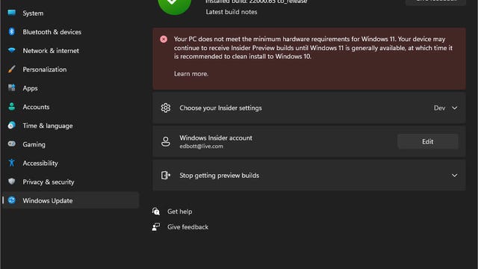Expand Stop getting preview builds chevron
Viewport: 478px width, 269px height.
pyautogui.click(x=454, y=176)
